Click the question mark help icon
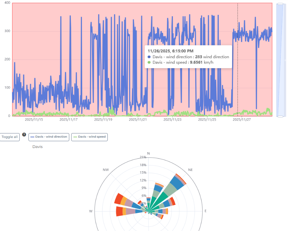Image resolution: width=288 pixels, height=231 pixels. tap(24, 134)
